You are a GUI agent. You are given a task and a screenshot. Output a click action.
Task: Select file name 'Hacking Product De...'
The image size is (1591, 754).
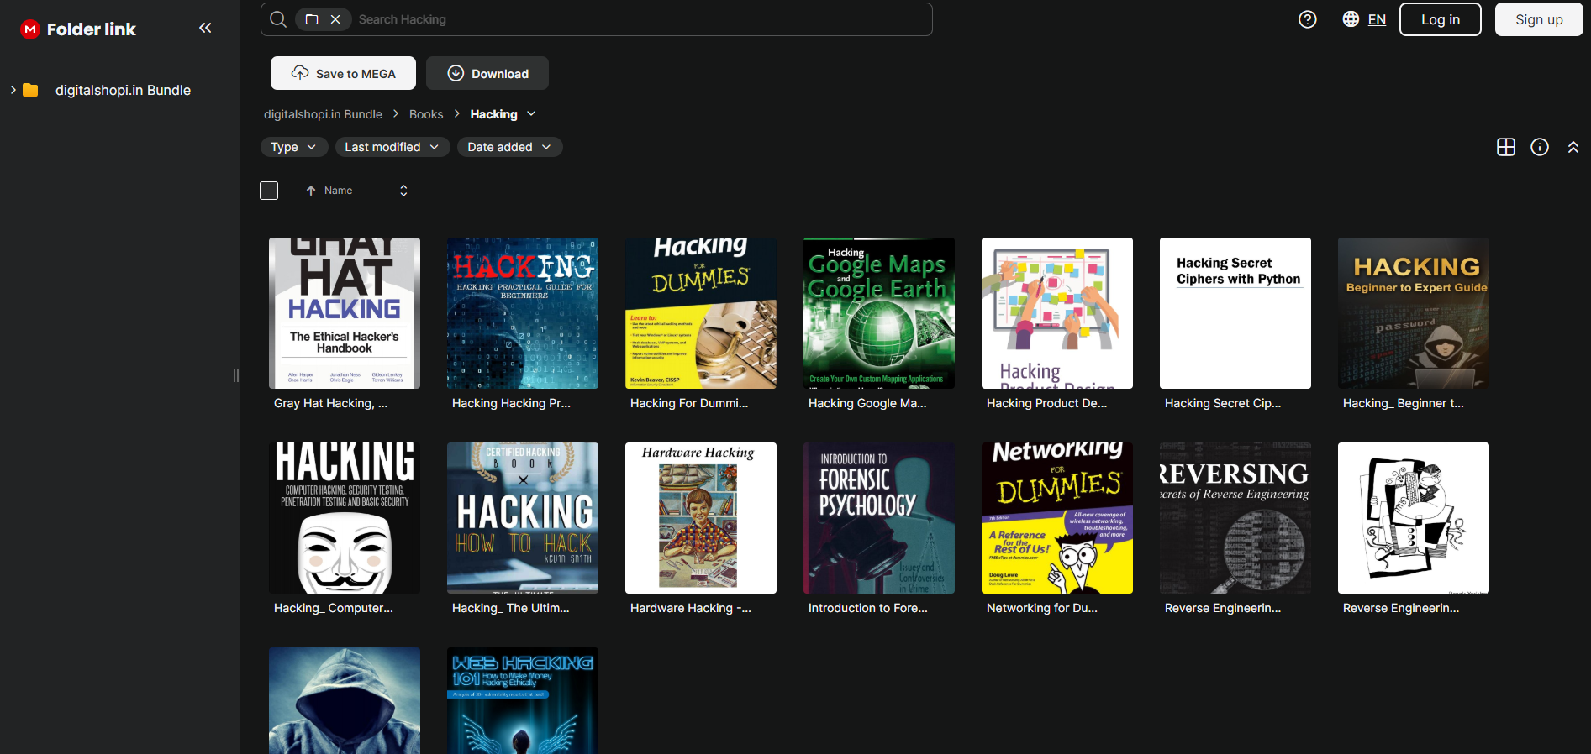point(1046,403)
